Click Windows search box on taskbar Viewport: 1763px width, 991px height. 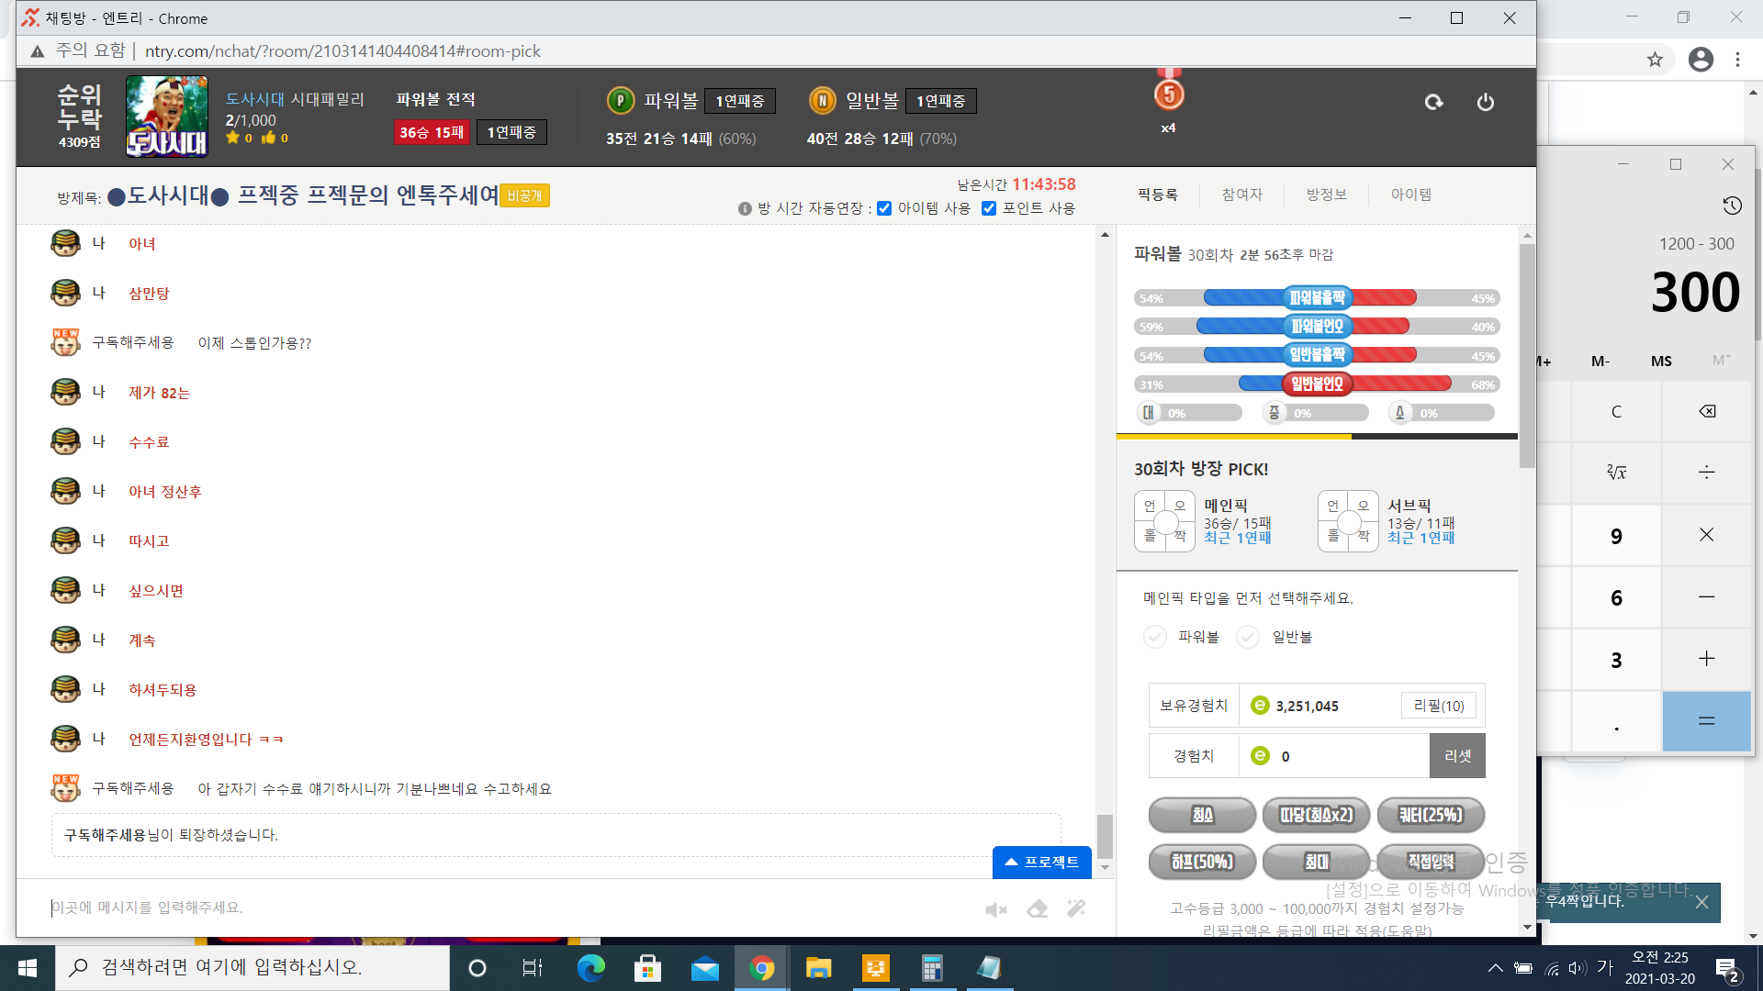(253, 968)
